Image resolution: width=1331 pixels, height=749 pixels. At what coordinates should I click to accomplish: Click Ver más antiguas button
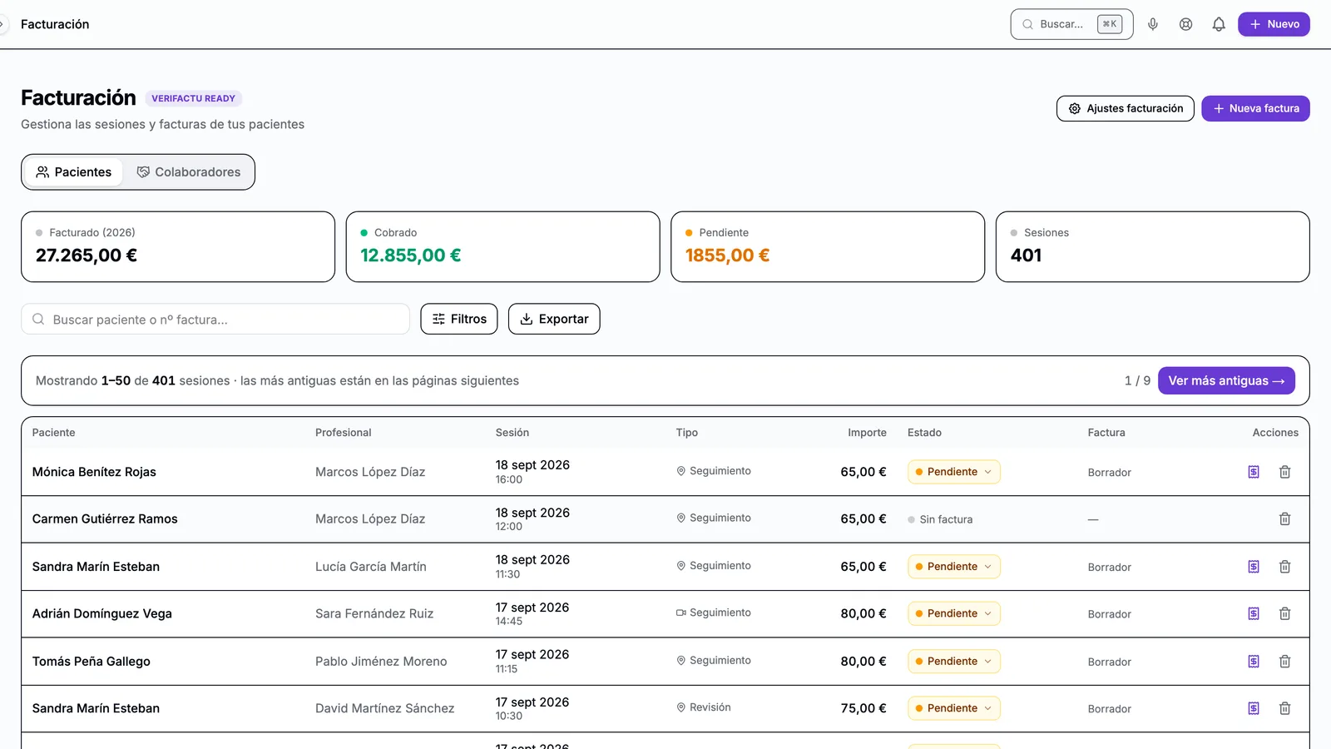pyautogui.click(x=1226, y=380)
